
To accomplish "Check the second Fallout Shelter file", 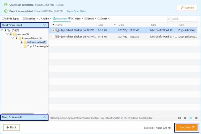I will [53, 37].
